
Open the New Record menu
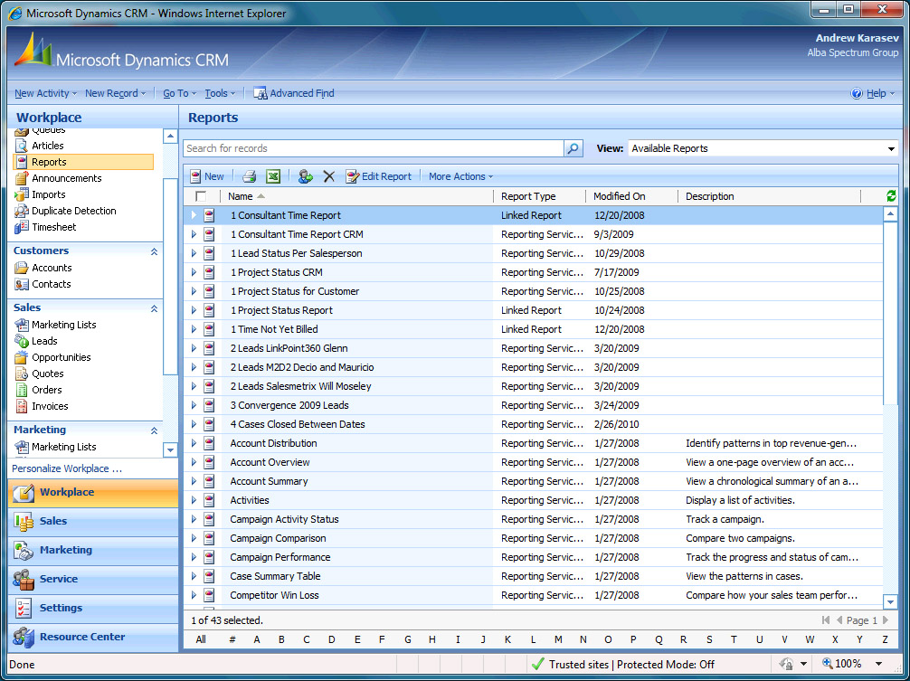coord(115,93)
